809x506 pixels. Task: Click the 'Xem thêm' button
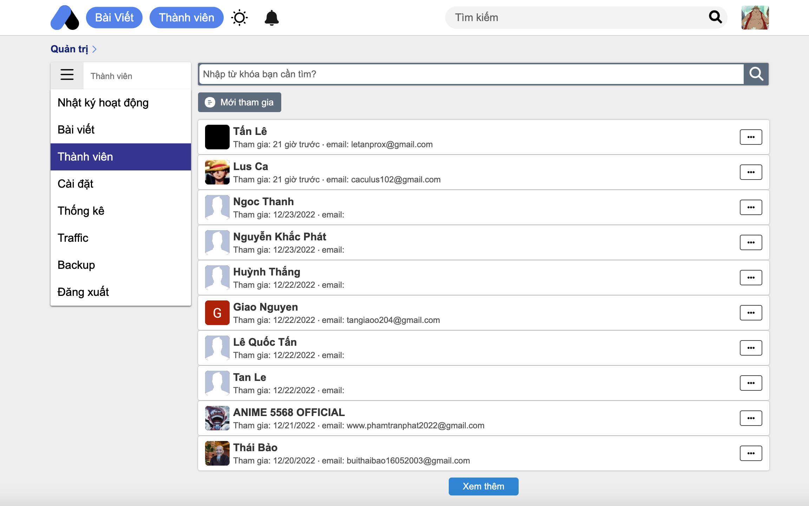tap(483, 486)
